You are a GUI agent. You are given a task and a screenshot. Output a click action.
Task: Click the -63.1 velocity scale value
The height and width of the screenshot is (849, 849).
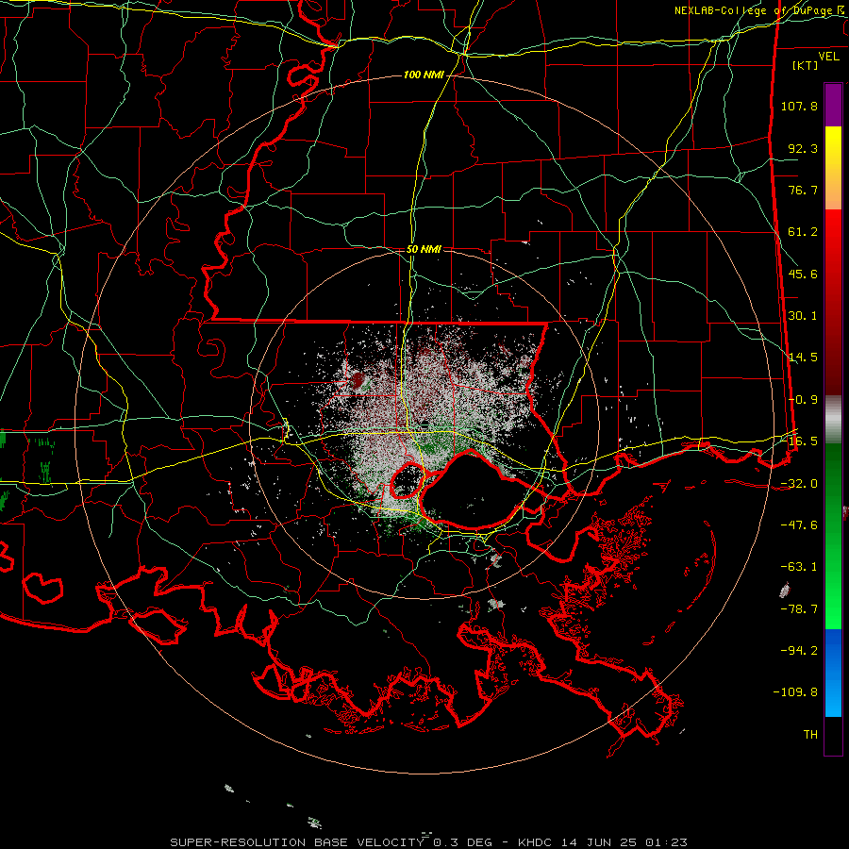799,567
